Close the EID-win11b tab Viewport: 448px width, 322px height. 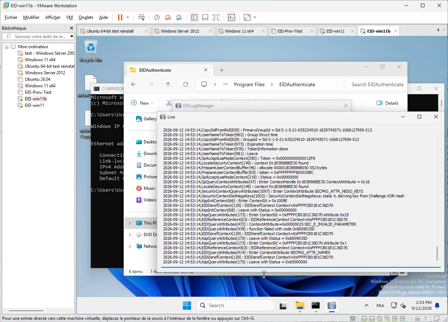[x=395, y=31]
